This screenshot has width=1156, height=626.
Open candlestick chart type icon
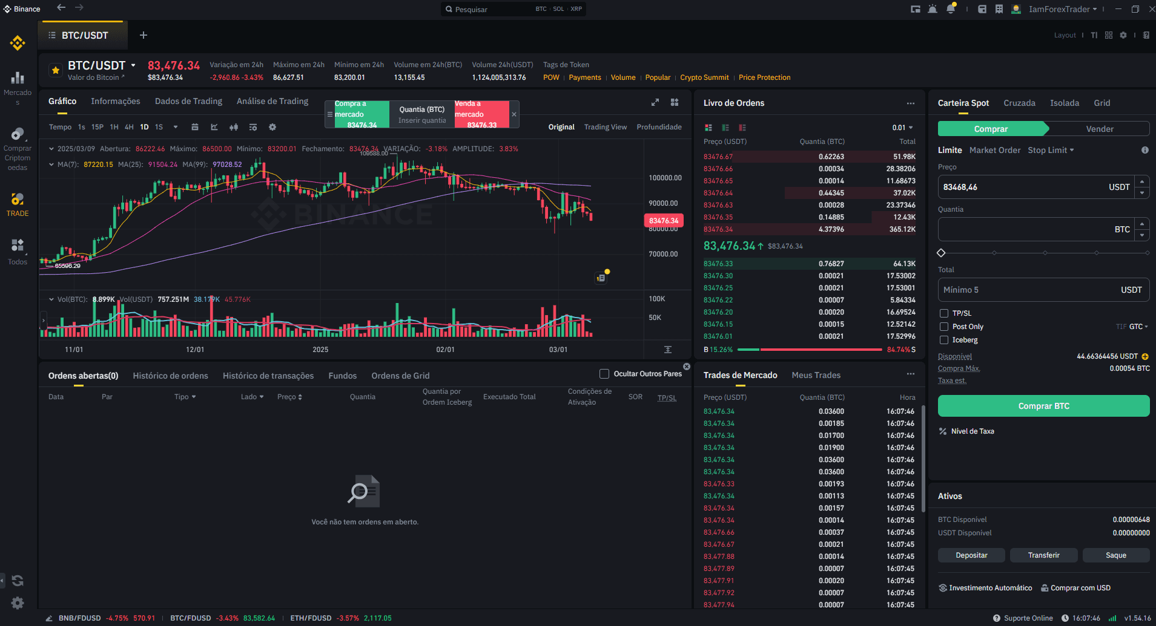[x=234, y=127]
